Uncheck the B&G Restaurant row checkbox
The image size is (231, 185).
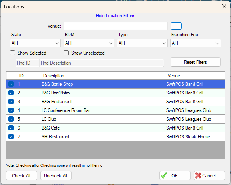(x=11, y=102)
